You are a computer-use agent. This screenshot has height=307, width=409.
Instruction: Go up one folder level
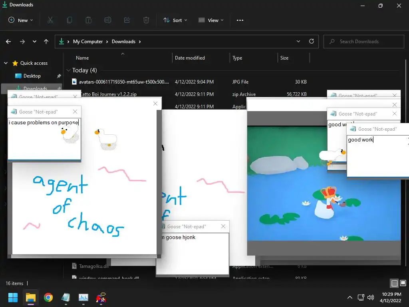(x=46, y=42)
